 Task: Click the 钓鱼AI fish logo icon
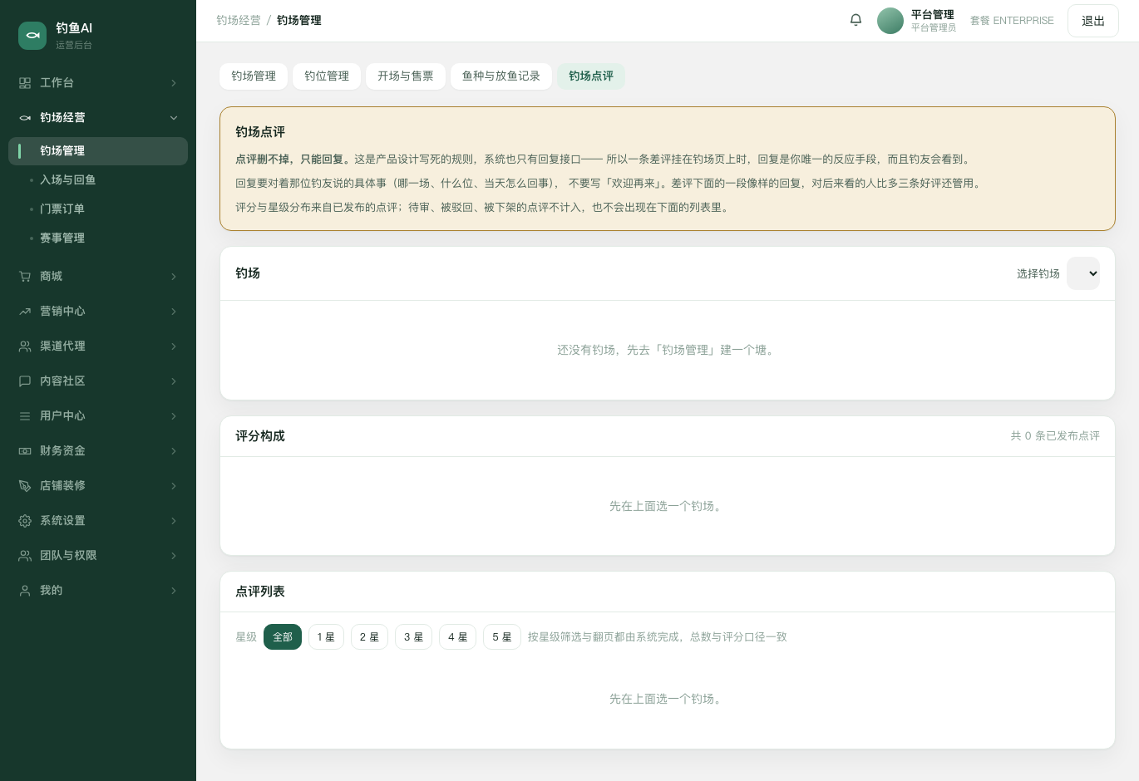coord(32,35)
